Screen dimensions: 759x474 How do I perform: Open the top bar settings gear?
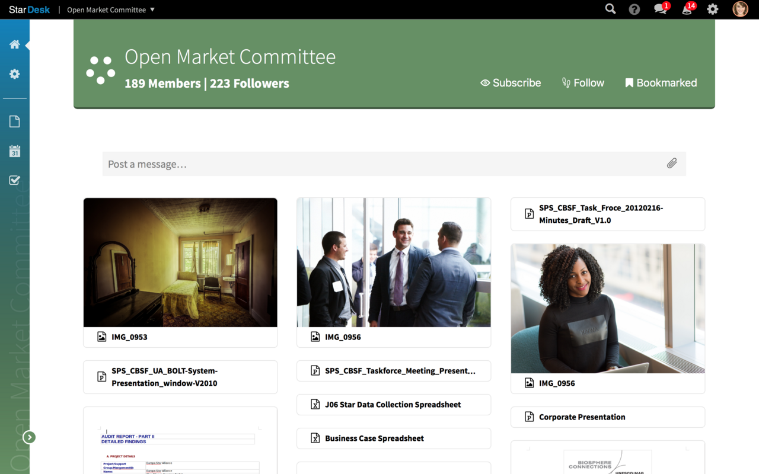(x=713, y=9)
